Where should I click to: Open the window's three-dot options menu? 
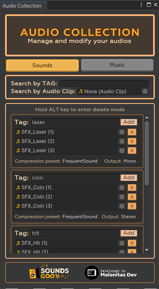[141, 5]
